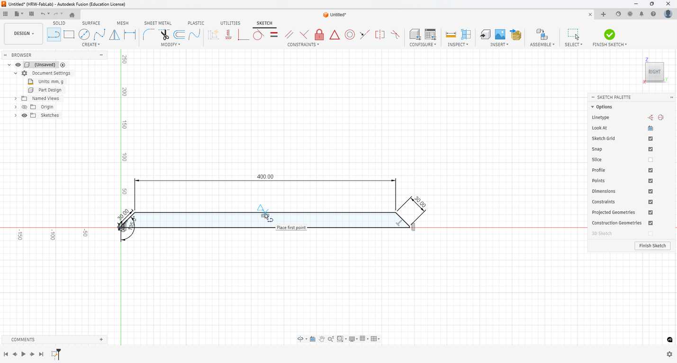The width and height of the screenshot is (677, 363).
Task: Apply the Perpendicular constraint
Action: pos(304,35)
